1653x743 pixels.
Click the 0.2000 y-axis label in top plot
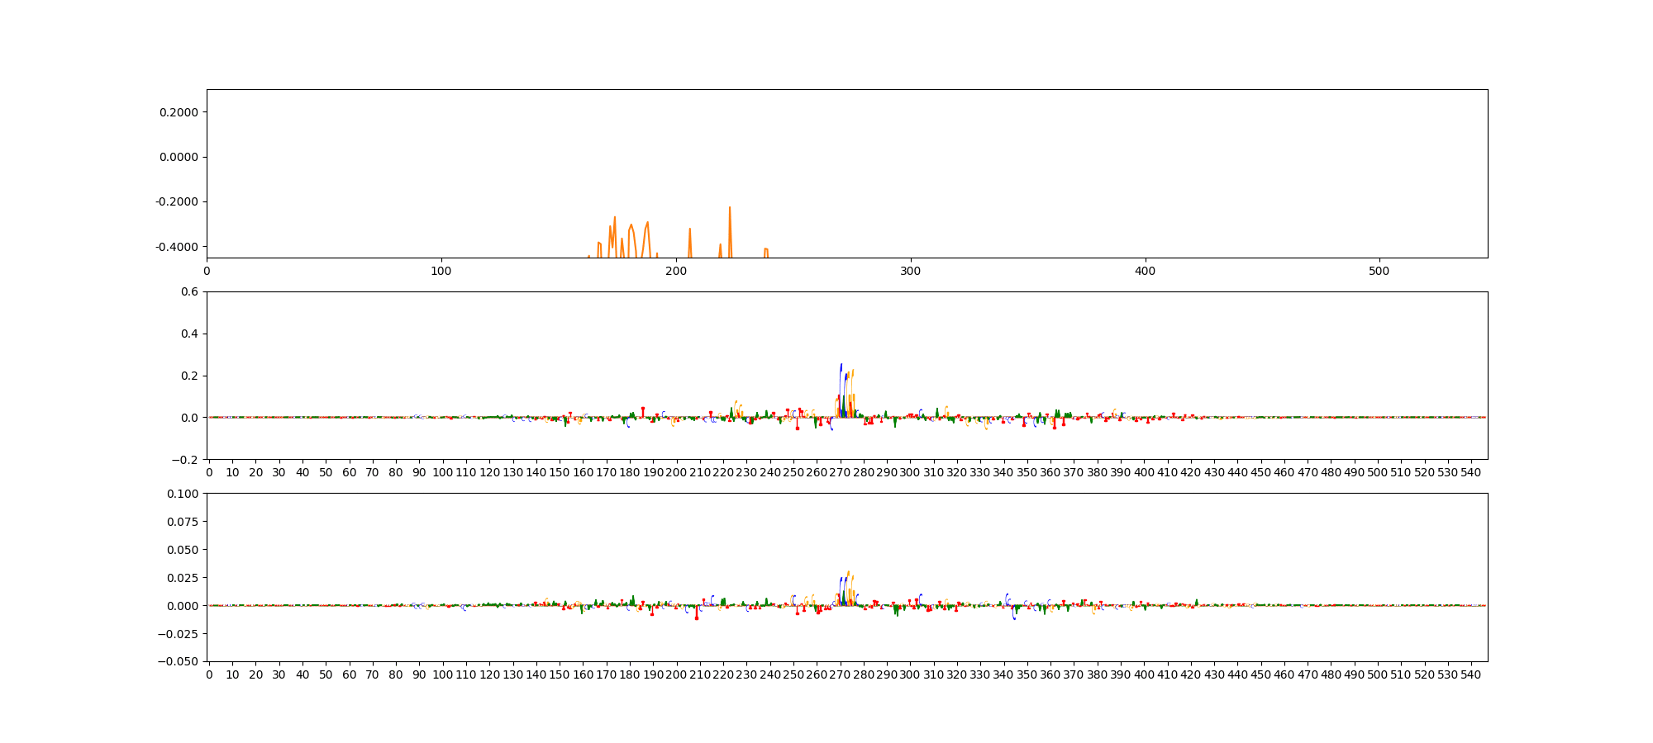click(179, 112)
